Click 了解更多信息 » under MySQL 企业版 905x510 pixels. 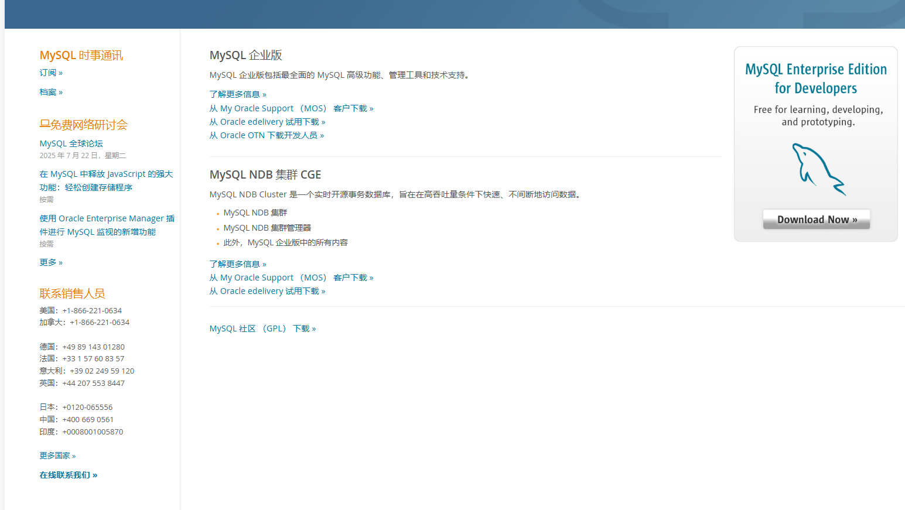238,94
